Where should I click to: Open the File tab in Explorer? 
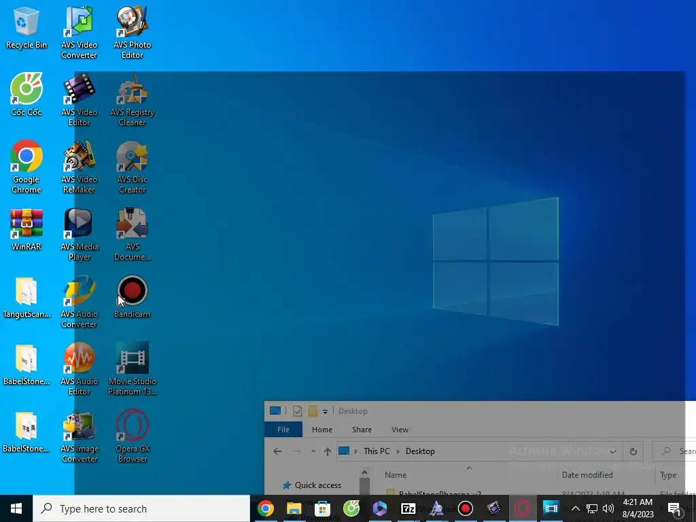point(283,430)
